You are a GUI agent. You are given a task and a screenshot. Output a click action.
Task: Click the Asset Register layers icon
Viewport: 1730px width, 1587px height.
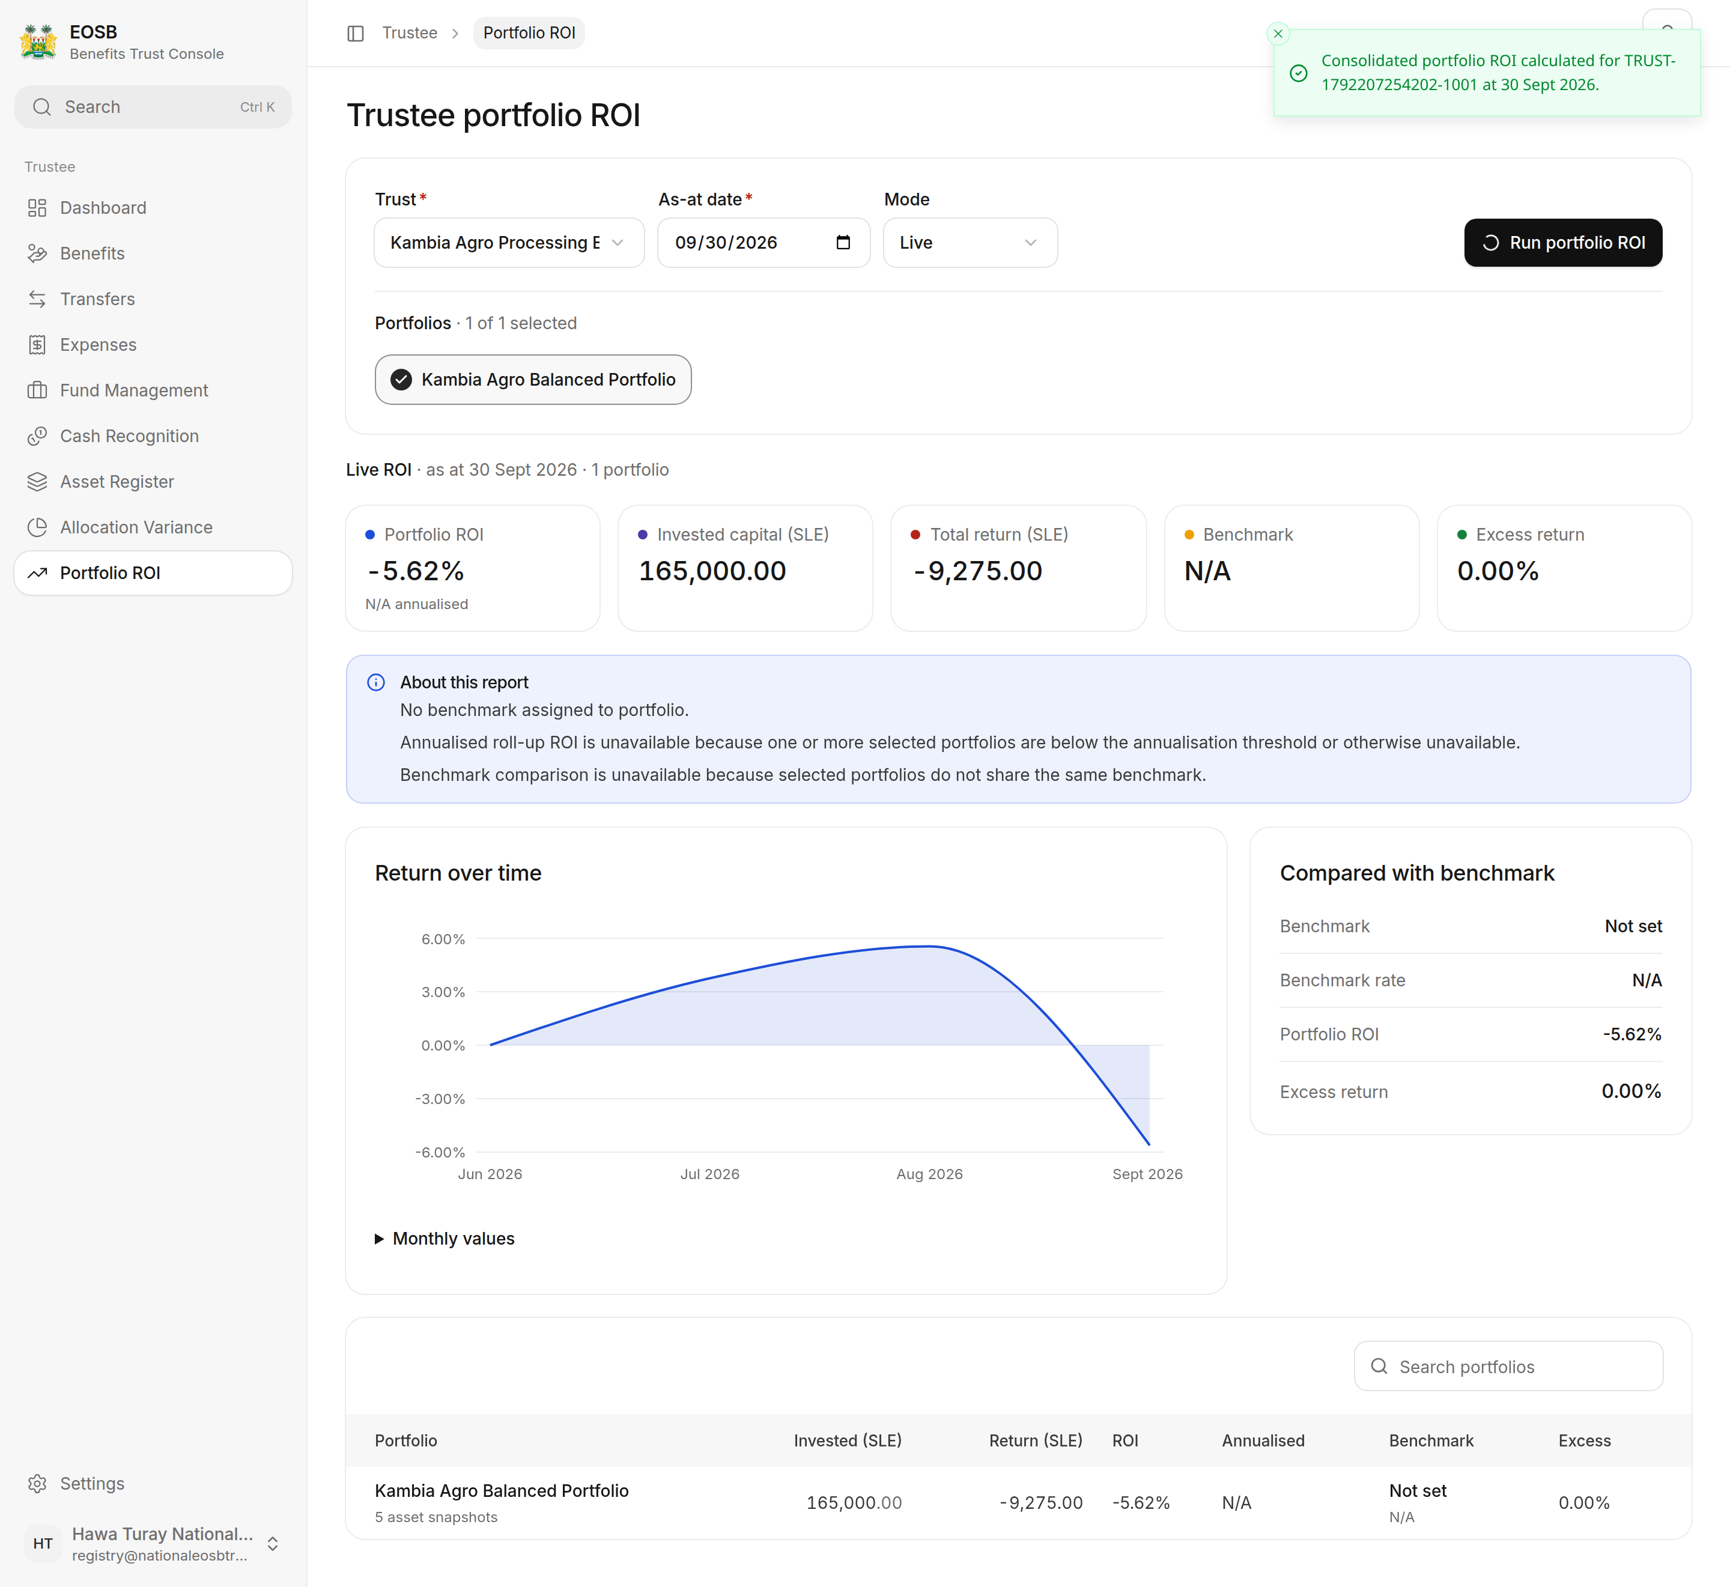[37, 482]
